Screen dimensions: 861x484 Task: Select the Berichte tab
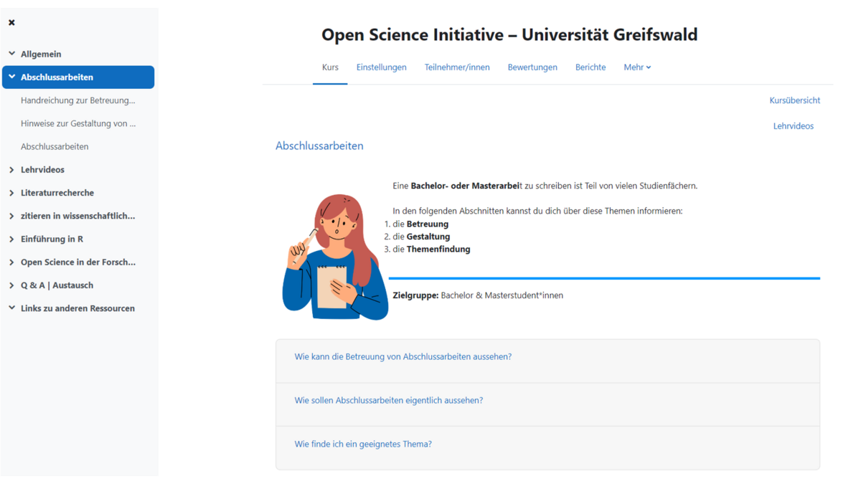[591, 67]
